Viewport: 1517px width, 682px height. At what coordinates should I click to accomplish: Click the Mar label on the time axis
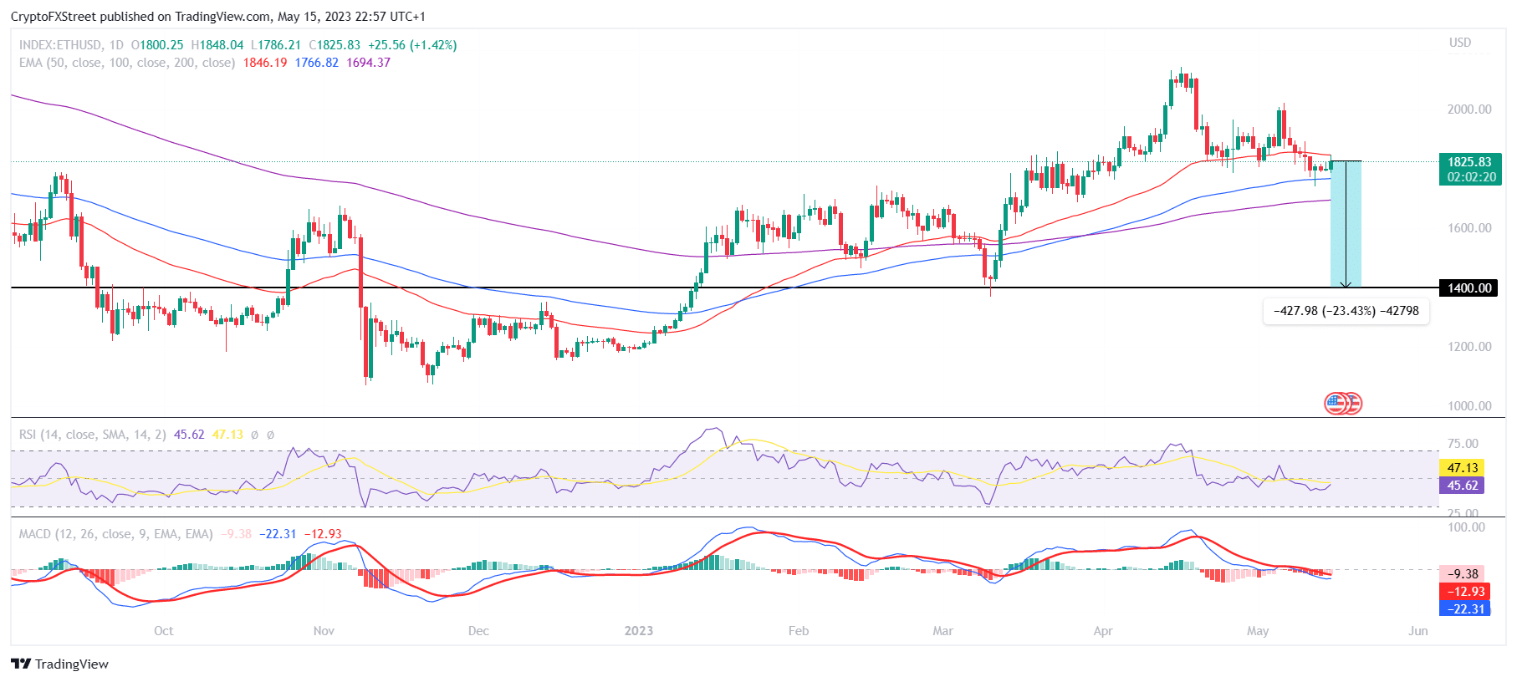pos(942,631)
